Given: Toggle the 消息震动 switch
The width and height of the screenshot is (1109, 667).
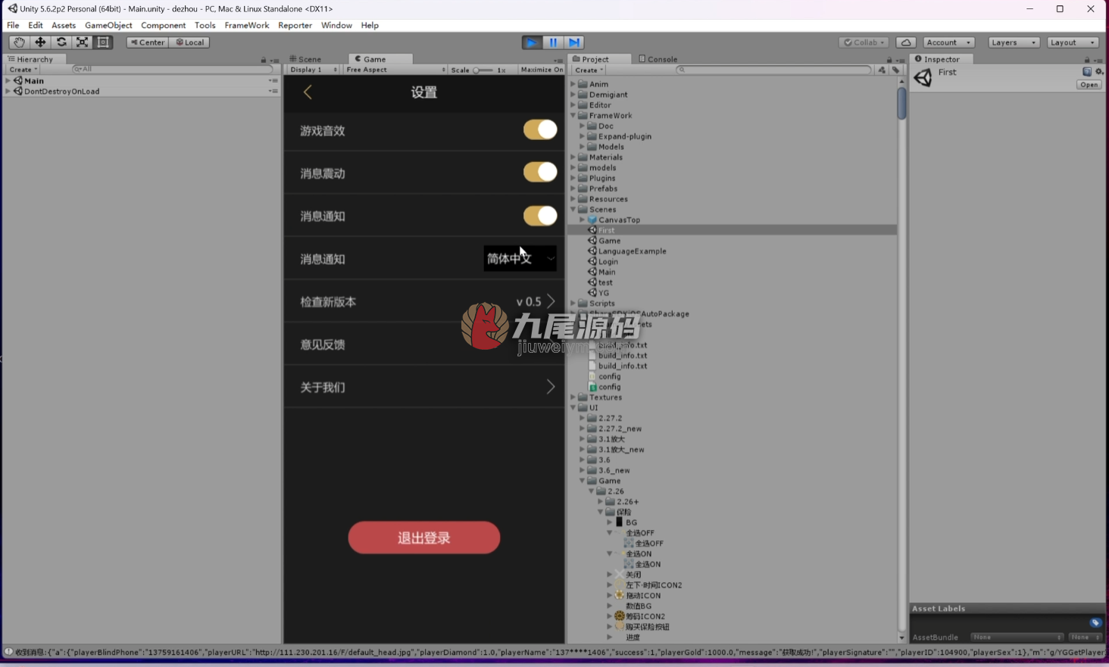Looking at the screenshot, I should [540, 173].
